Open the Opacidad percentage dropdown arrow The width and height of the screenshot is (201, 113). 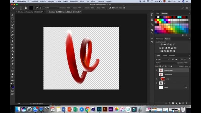click(189, 63)
